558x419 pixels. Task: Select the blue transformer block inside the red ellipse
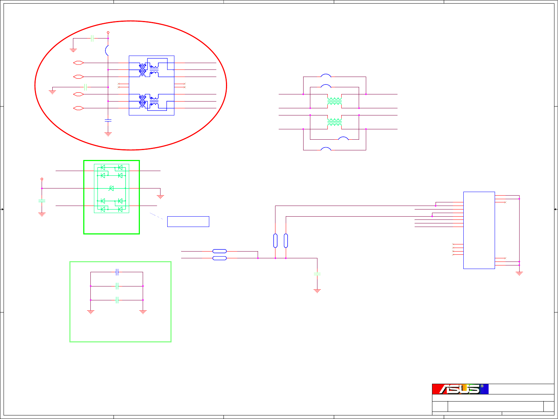[x=152, y=86]
